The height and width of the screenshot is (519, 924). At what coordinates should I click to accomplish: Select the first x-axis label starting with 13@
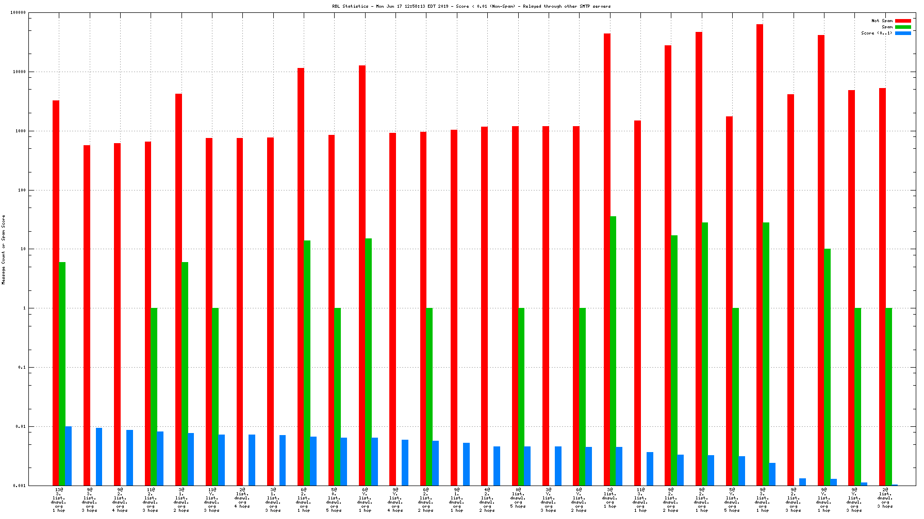pyautogui.click(x=59, y=499)
